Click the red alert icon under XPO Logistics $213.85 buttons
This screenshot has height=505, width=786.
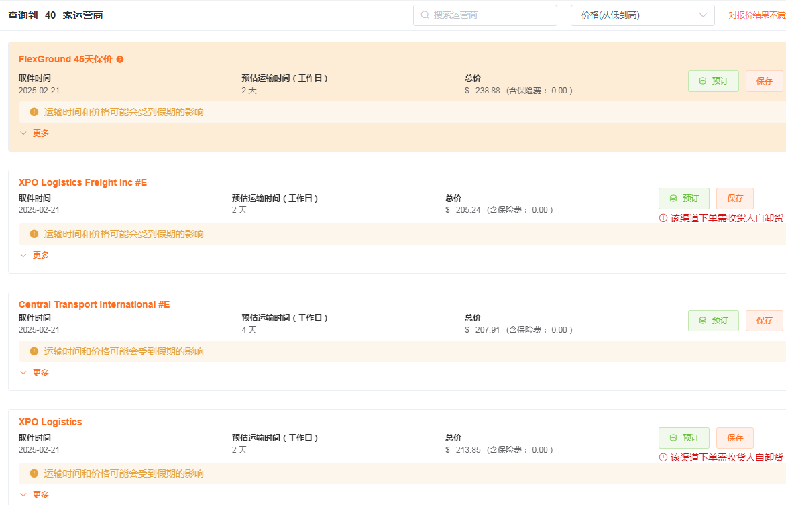[x=663, y=457]
